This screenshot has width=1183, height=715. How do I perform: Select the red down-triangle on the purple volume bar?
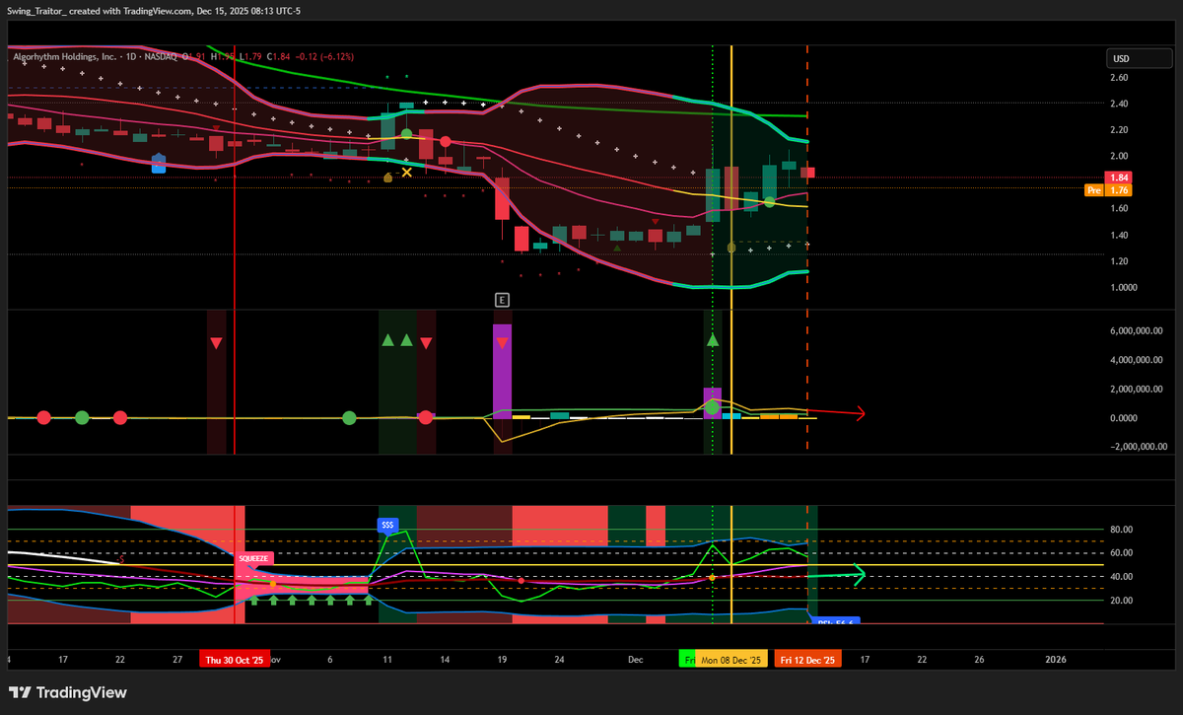point(503,343)
